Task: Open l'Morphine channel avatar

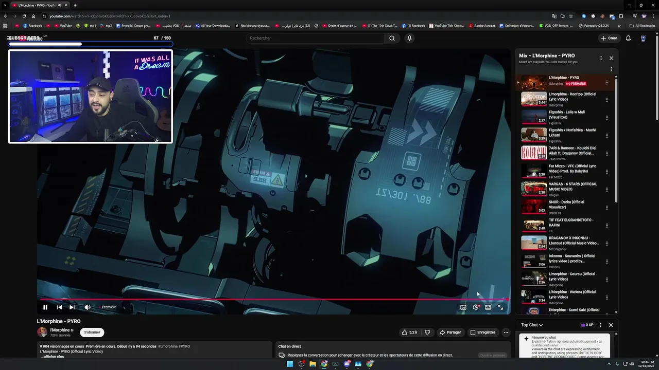Action: coord(42,332)
